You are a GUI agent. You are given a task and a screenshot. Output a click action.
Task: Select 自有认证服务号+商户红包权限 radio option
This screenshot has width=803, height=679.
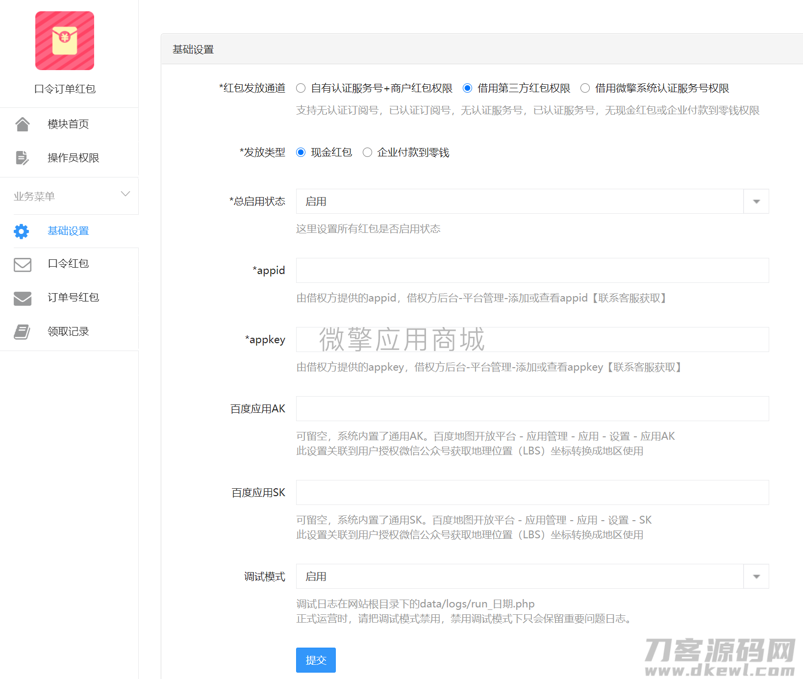[x=301, y=88]
